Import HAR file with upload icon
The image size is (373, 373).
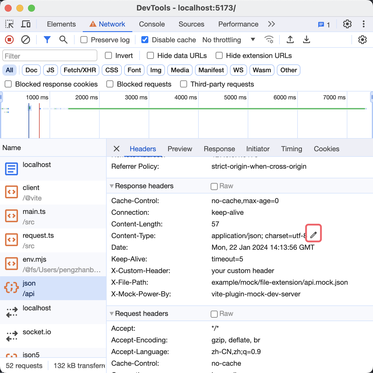290,40
